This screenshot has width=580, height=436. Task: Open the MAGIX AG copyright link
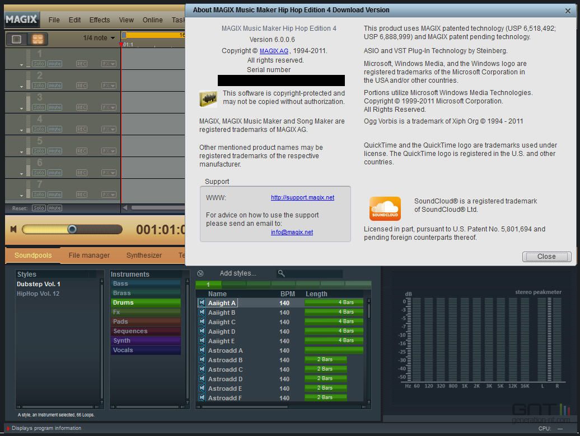[x=274, y=51]
